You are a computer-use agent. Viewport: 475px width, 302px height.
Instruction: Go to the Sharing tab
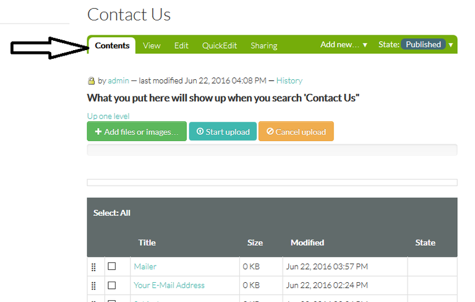click(264, 46)
